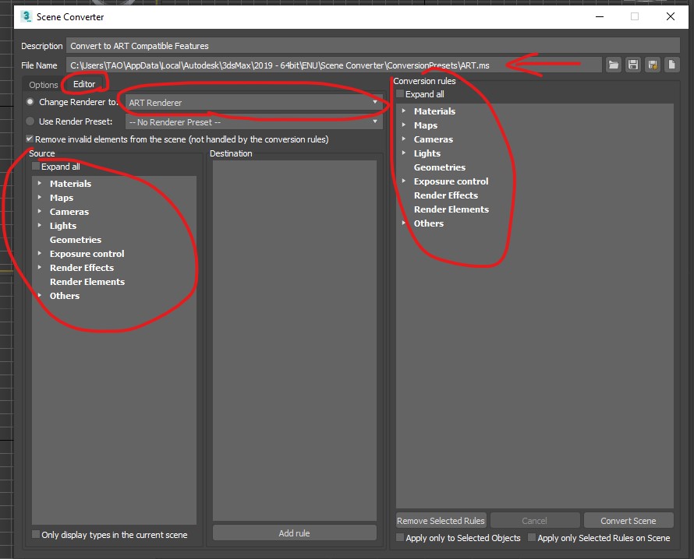The width and height of the screenshot is (694, 559).
Task: Open the No Renderer Preset dropdown
Action: point(253,122)
